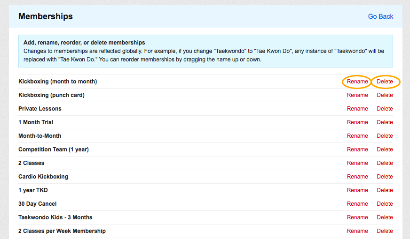The height and width of the screenshot is (239, 410).
Task: Rename Kickboxing (month to month) membership
Action: pyautogui.click(x=357, y=82)
